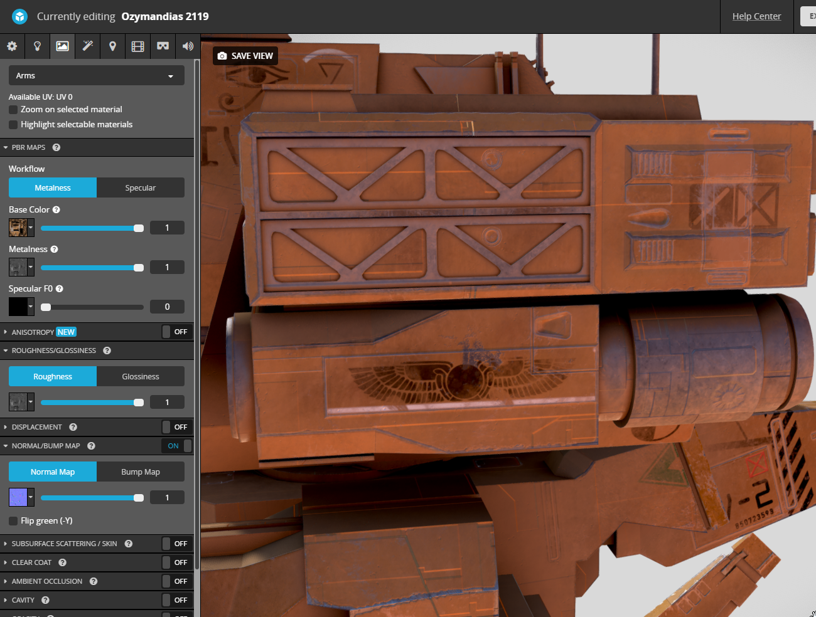The width and height of the screenshot is (816, 617).
Task: Click the Save View button
Action: click(x=245, y=56)
